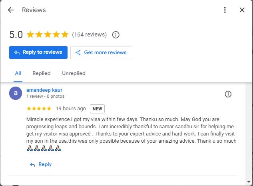
Task: Select the All reviews tab
Action: pyautogui.click(x=18, y=73)
